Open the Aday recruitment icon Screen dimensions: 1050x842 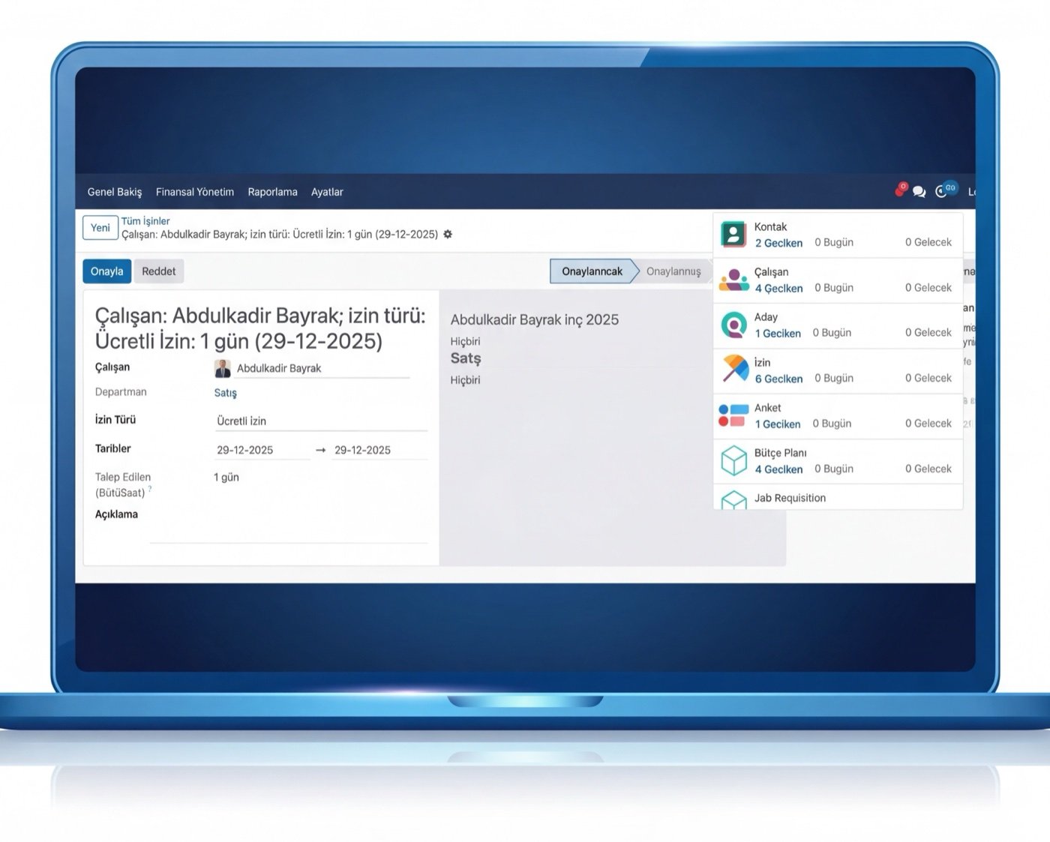coord(733,325)
